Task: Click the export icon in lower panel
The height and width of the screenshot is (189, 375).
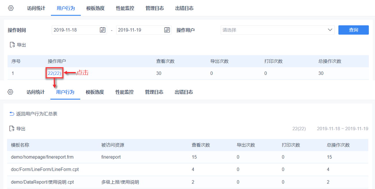Action: tap(12, 128)
